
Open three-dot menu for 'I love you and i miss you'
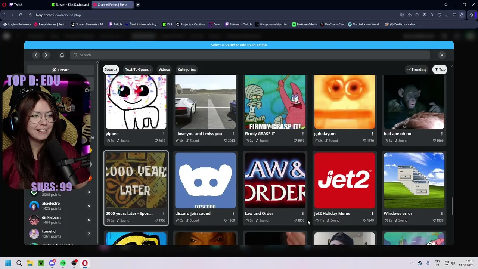coord(233,134)
